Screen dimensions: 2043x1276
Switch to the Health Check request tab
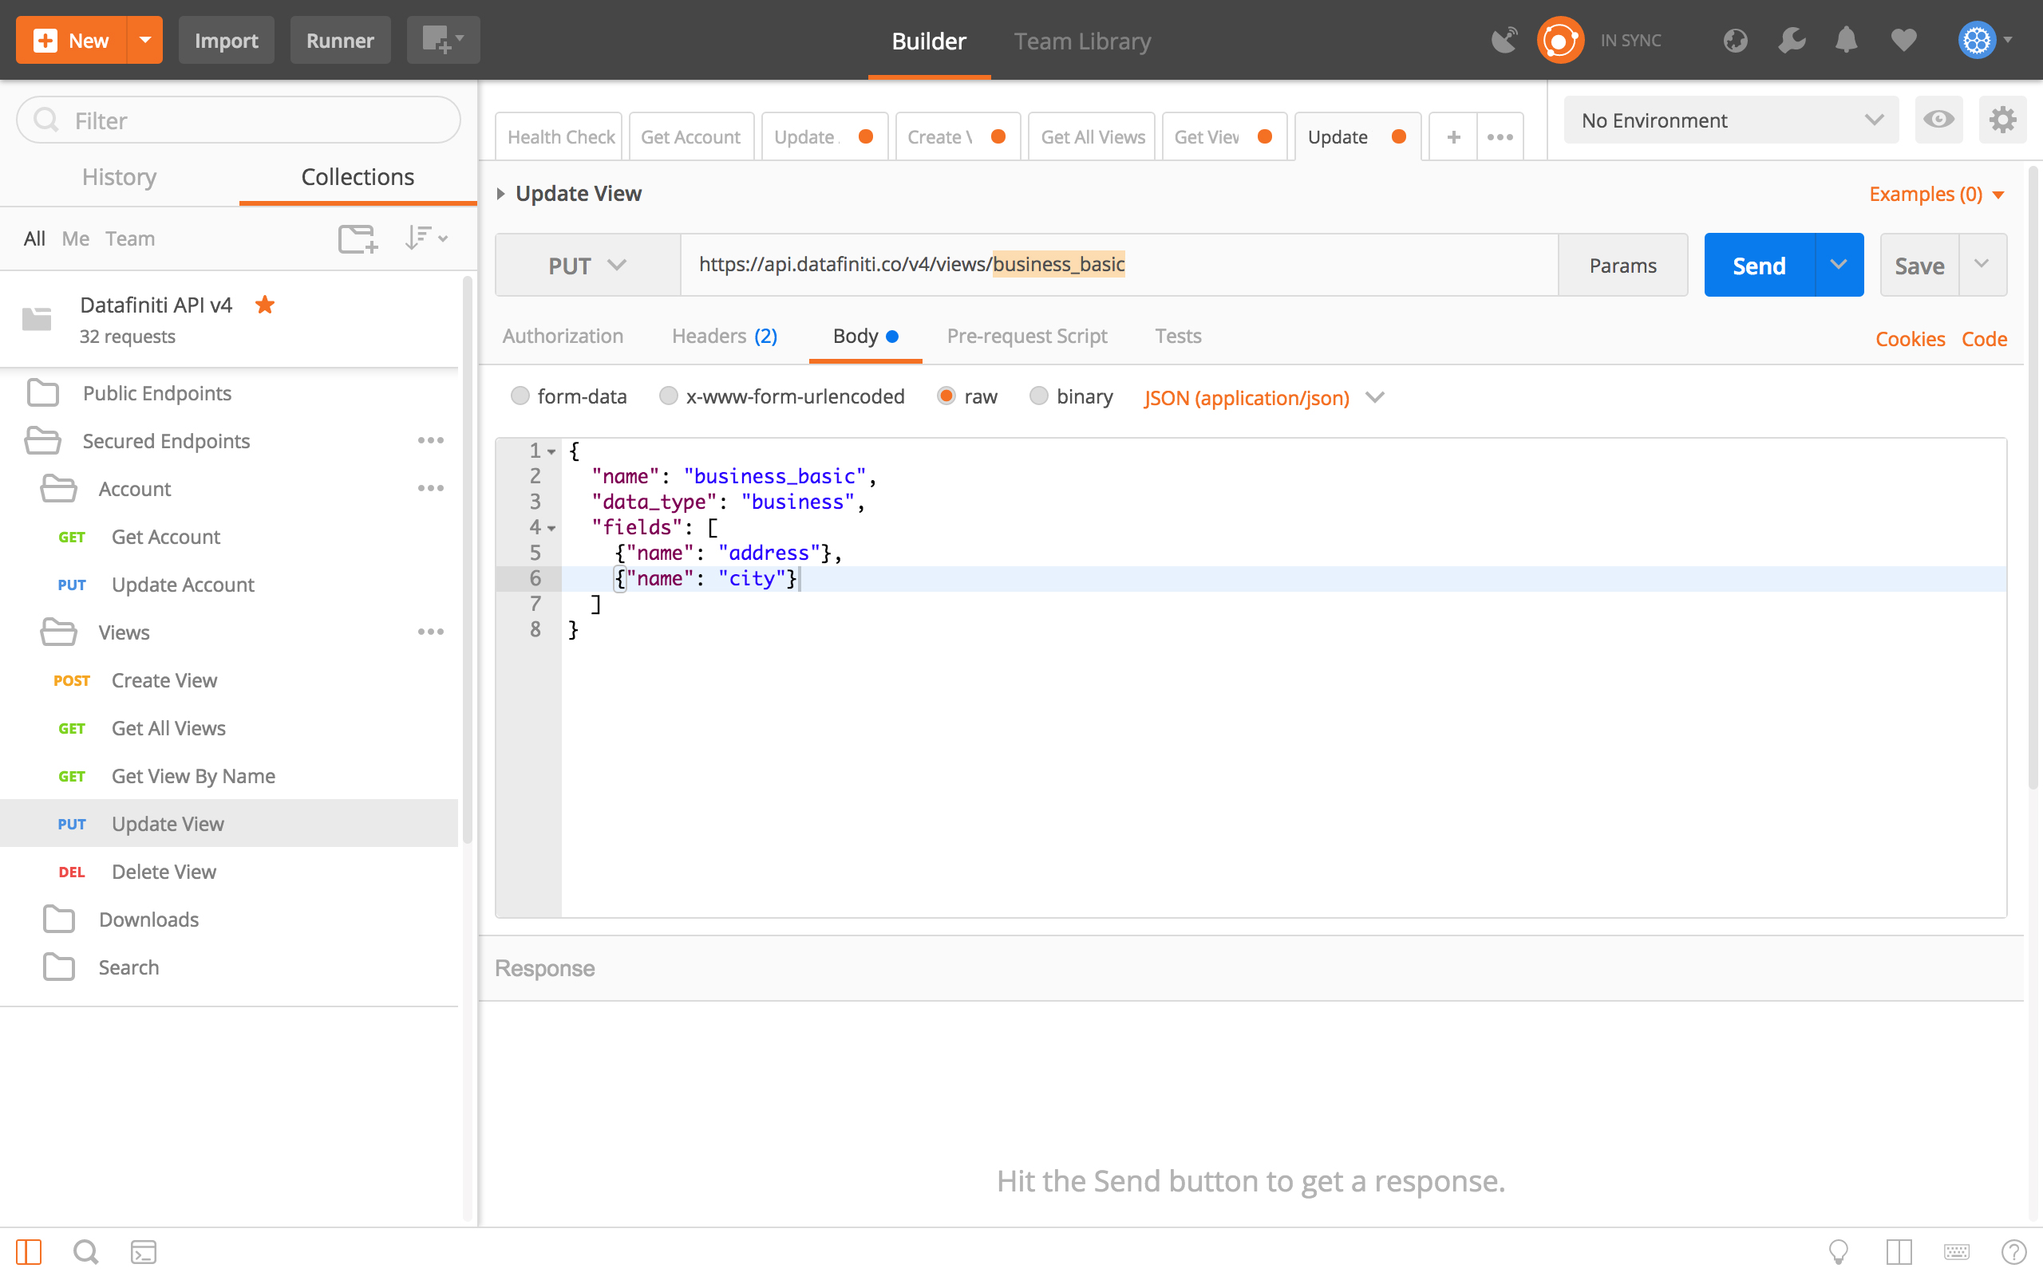559,136
